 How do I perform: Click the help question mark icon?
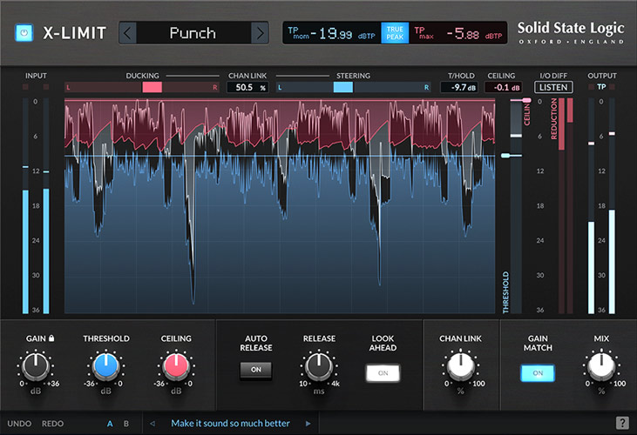coord(622,423)
